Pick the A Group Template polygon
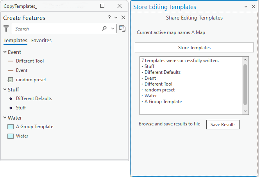The width and height of the screenshot is (261, 177). (x=34, y=127)
